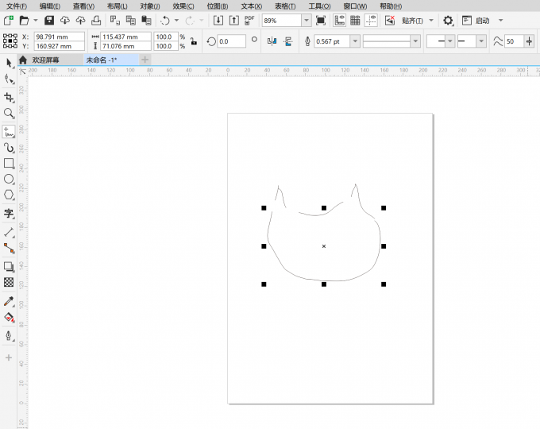Image resolution: width=540 pixels, height=429 pixels.
Task: Click the Open folder icon
Action: click(24, 21)
